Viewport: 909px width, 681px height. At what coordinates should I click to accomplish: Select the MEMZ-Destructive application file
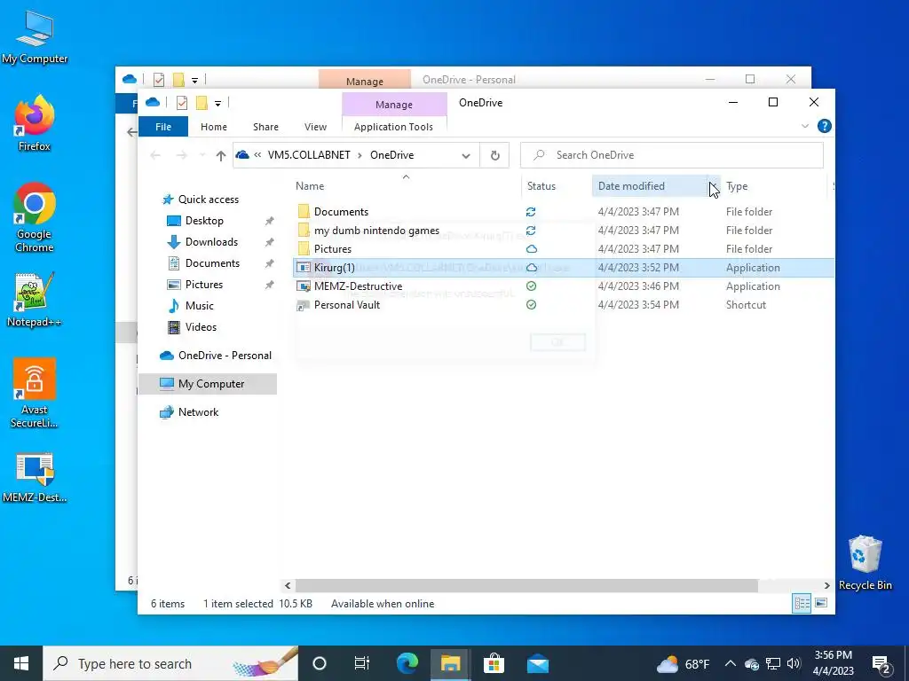pyautogui.click(x=358, y=286)
